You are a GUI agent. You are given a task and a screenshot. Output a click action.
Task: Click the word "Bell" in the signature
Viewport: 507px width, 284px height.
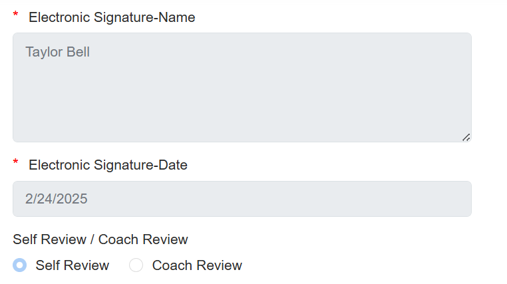pyautogui.click(x=78, y=52)
